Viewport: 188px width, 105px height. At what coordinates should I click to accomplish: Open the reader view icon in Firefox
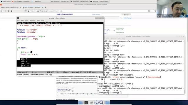pyautogui.click(x=149, y=11)
